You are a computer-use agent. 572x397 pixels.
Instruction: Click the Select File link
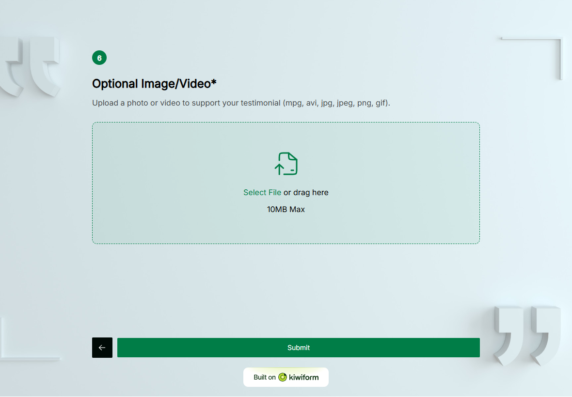(262, 192)
